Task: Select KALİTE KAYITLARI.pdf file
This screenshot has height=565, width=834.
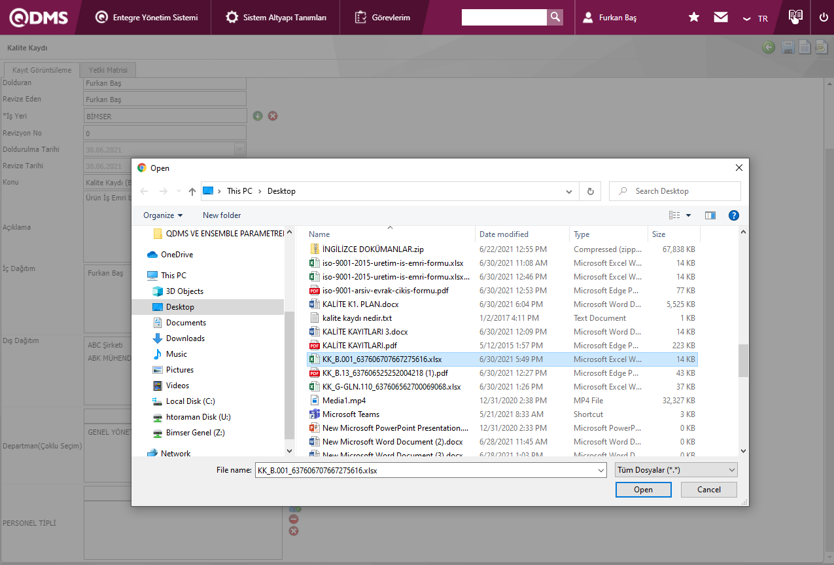Action: [359, 346]
